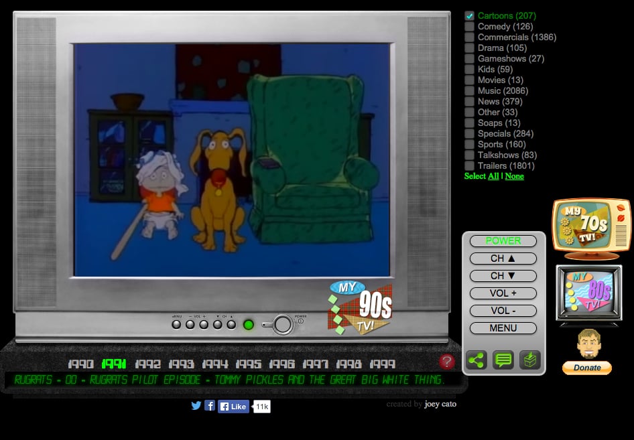Go to year 1998

pyautogui.click(x=348, y=364)
